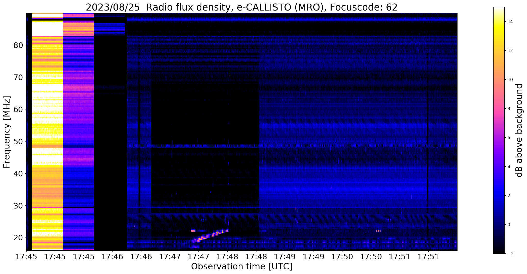Select the 40 MHz frequency tick label
This screenshot has height=274, width=527.
(19, 174)
